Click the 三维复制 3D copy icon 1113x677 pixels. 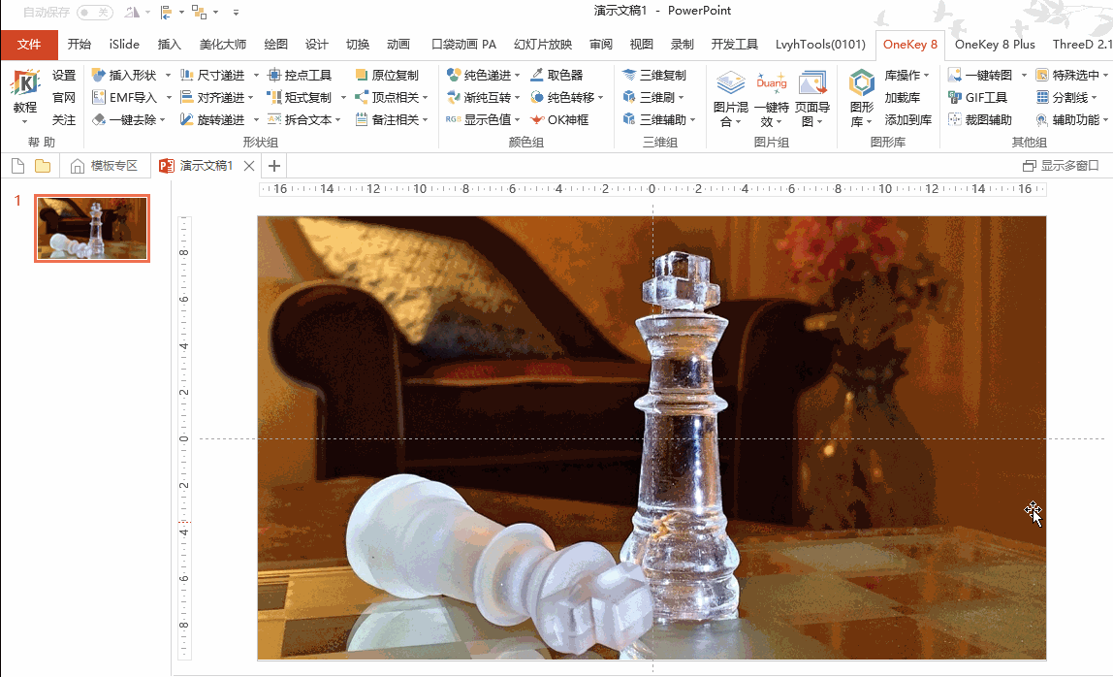click(x=629, y=75)
